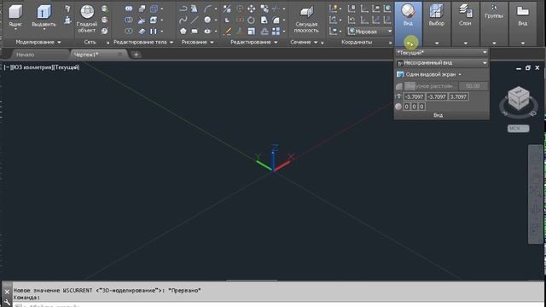Close the command line with the X button
This screenshot has height=307, width=546.
click(x=7, y=292)
